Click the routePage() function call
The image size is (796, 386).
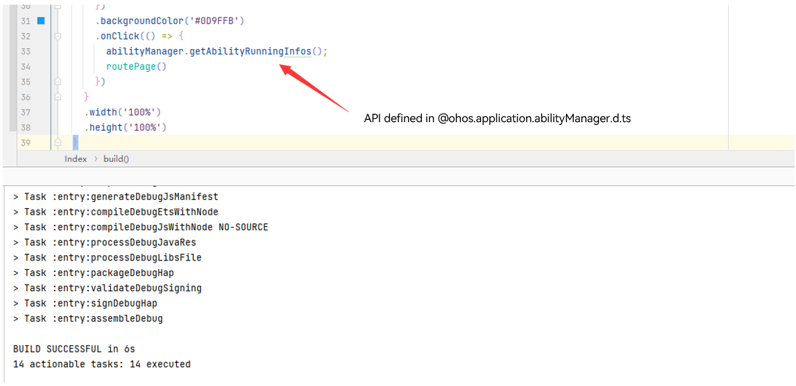[136, 66]
